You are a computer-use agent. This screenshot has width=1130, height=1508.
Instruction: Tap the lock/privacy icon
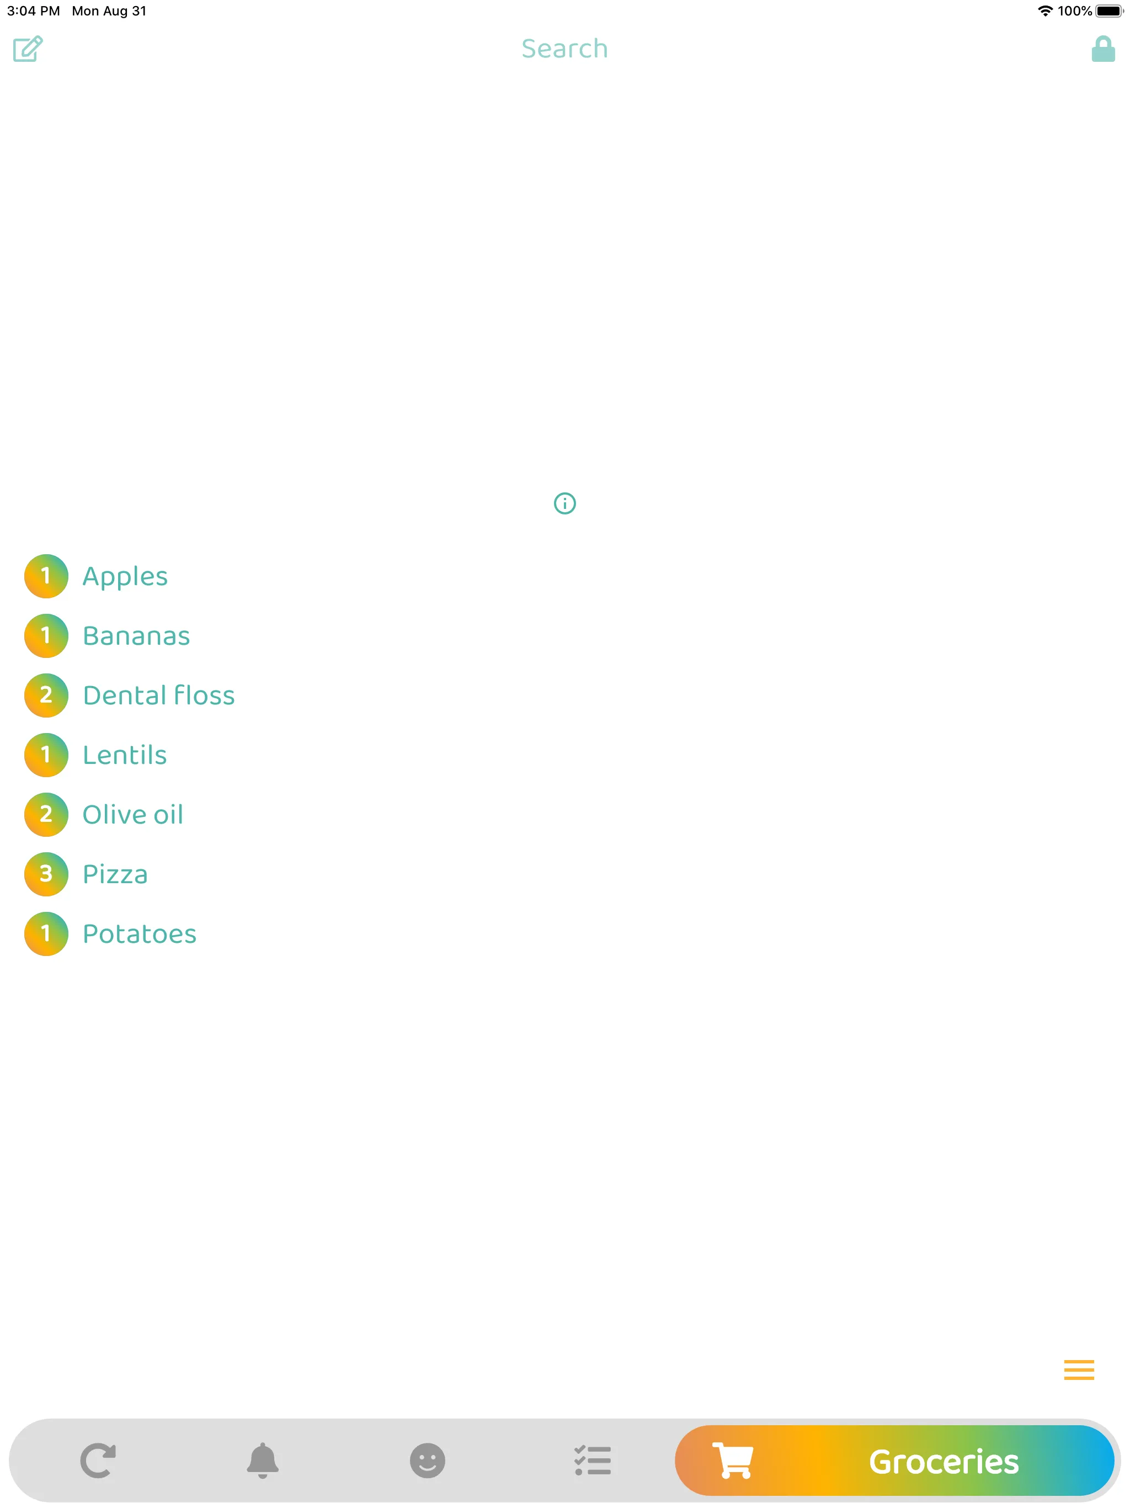1103,50
